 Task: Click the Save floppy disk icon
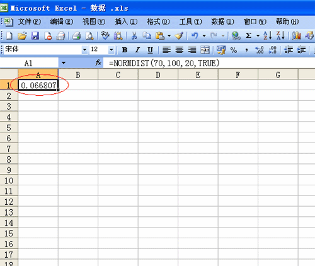pyautogui.click(x=35, y=36)
